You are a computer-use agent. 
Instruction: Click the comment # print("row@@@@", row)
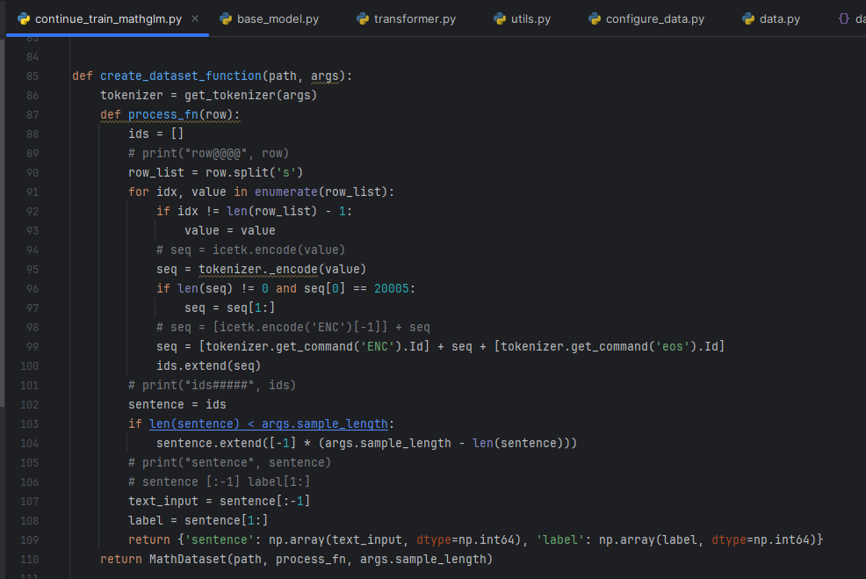(208, 153)
